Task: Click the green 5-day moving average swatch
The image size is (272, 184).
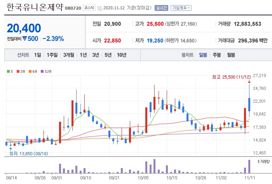Action: 8,71
